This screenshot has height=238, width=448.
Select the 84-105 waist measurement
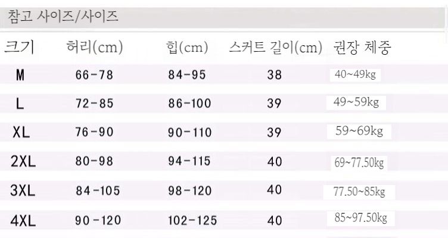[x=98, y=191]
